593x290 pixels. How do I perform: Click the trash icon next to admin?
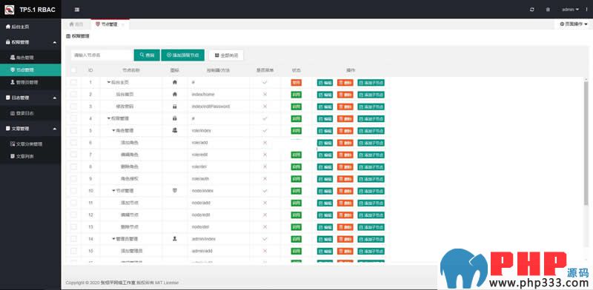(x=548, y=10)
